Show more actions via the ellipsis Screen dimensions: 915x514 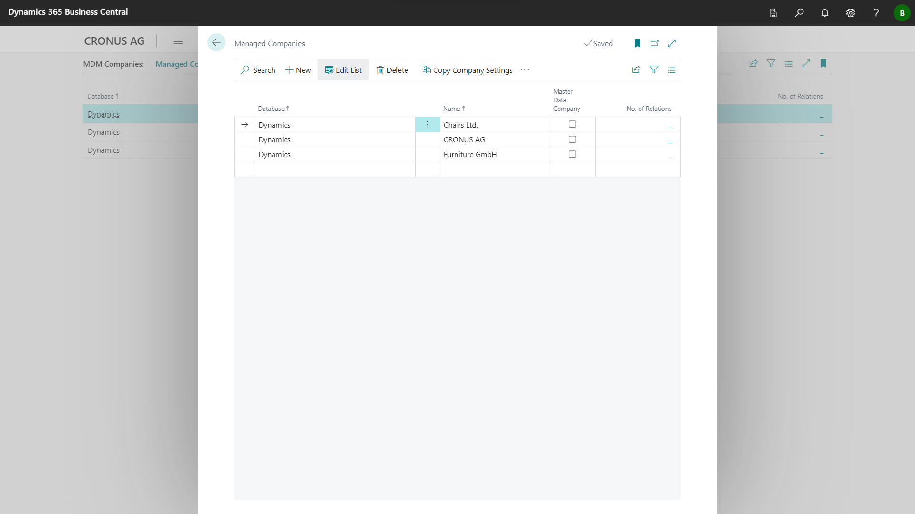pyautogui.click(x=525, y=69)
